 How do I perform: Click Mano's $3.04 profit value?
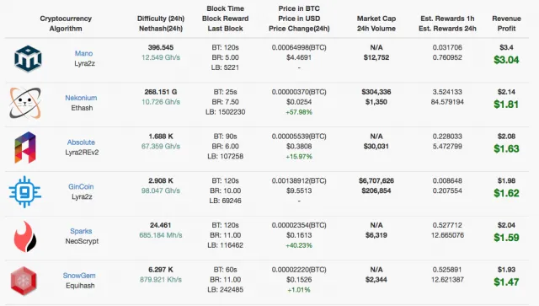[x=506, y=60]
